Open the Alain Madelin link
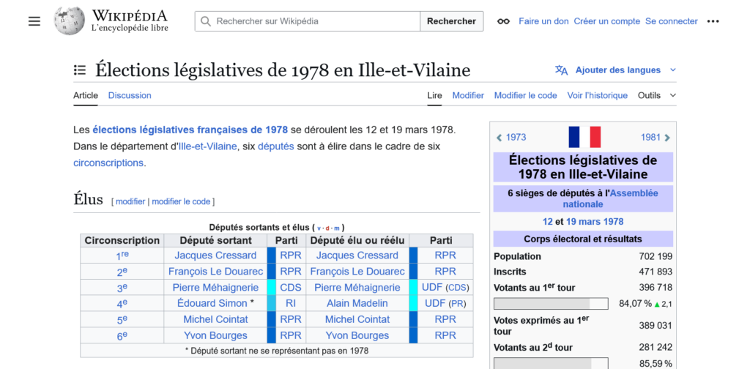The image size is (750, 369). 357,303
